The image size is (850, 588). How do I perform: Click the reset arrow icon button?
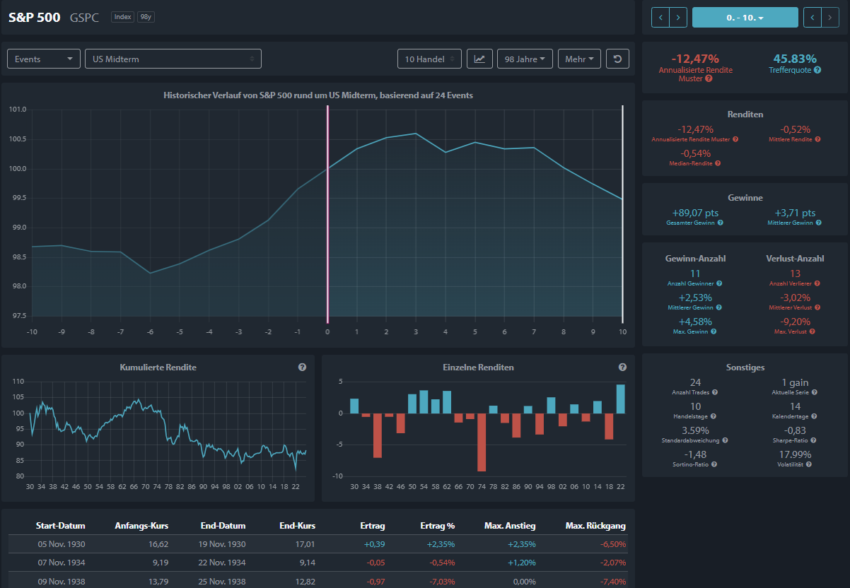617,59
